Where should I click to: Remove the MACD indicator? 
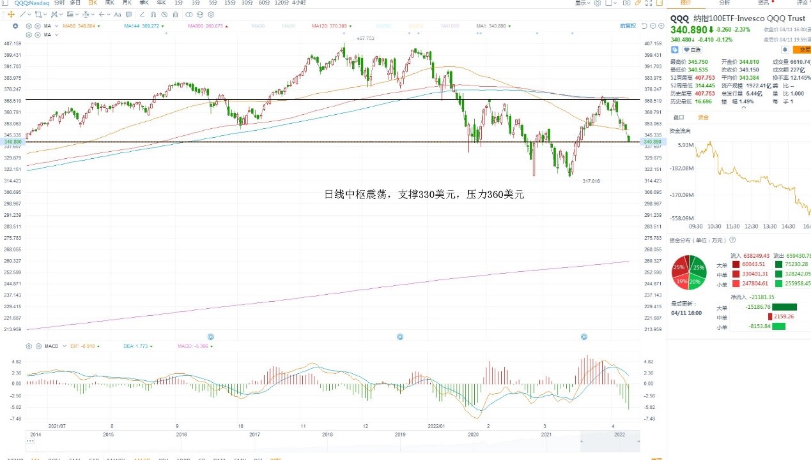click(38, 346)
